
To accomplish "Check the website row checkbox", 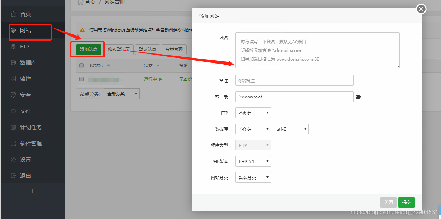I will point(82,79).
